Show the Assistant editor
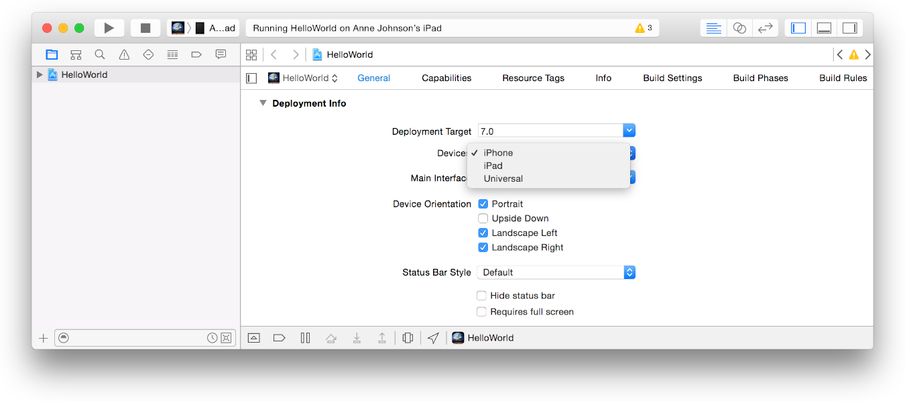The height and width of the screenshot is (401, 905). (739, 28)
